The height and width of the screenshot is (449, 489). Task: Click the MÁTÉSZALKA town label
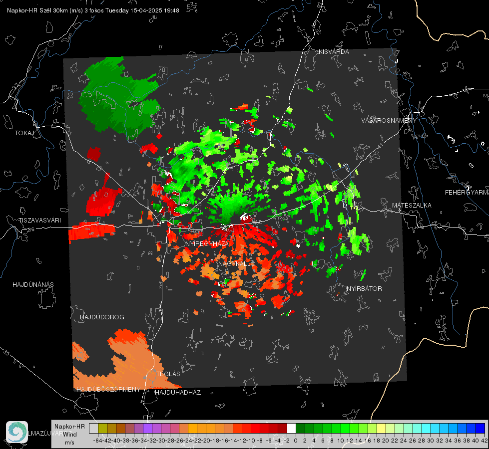coord(412,206)
